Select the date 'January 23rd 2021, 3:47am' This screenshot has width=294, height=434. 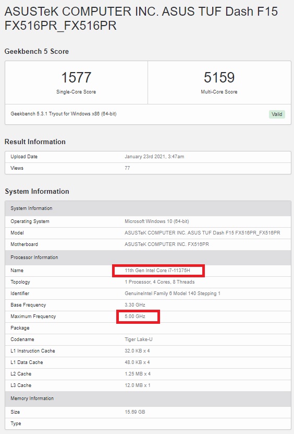tap(154, 157)
